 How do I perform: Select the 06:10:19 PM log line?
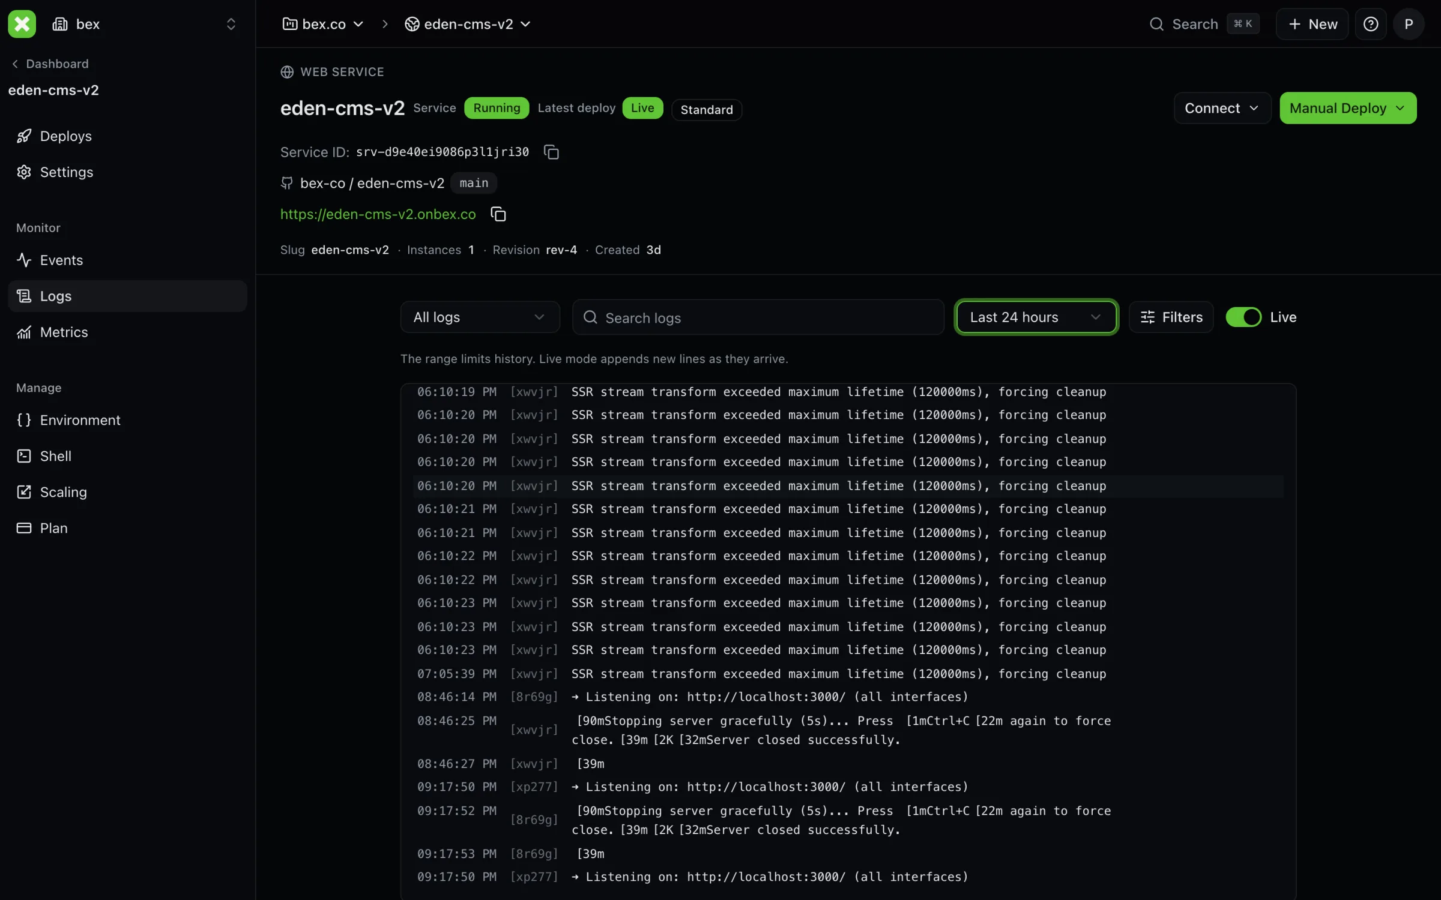pyautogui.click(x=848, y=392)
